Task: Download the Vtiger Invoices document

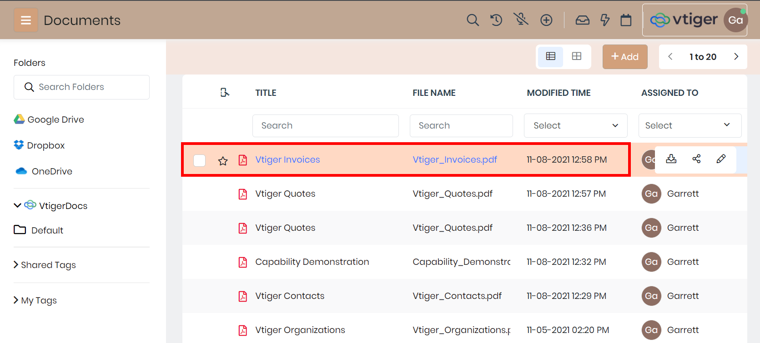Action: [x=671, y=159]
